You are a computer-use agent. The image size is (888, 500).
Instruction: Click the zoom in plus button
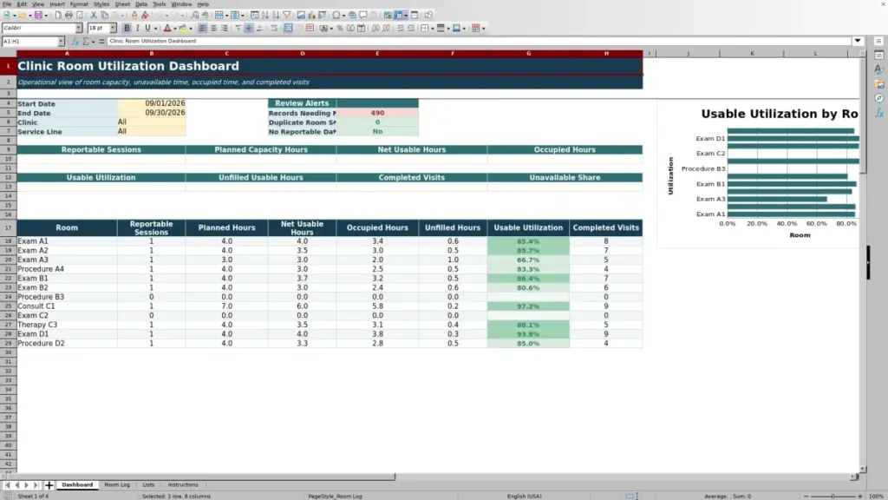(859, 497)
